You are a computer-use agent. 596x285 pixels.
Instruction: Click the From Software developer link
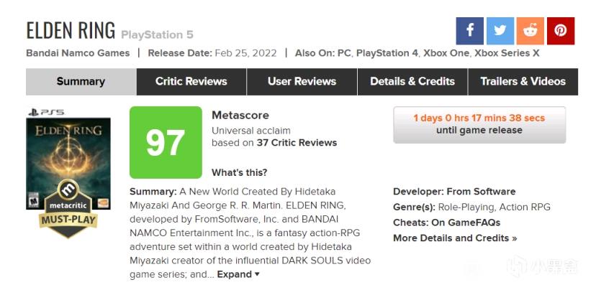[481, 192]
